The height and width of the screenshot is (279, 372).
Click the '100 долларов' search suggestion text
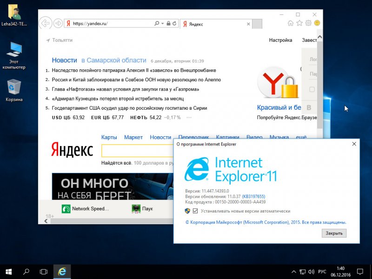(153, 163)
